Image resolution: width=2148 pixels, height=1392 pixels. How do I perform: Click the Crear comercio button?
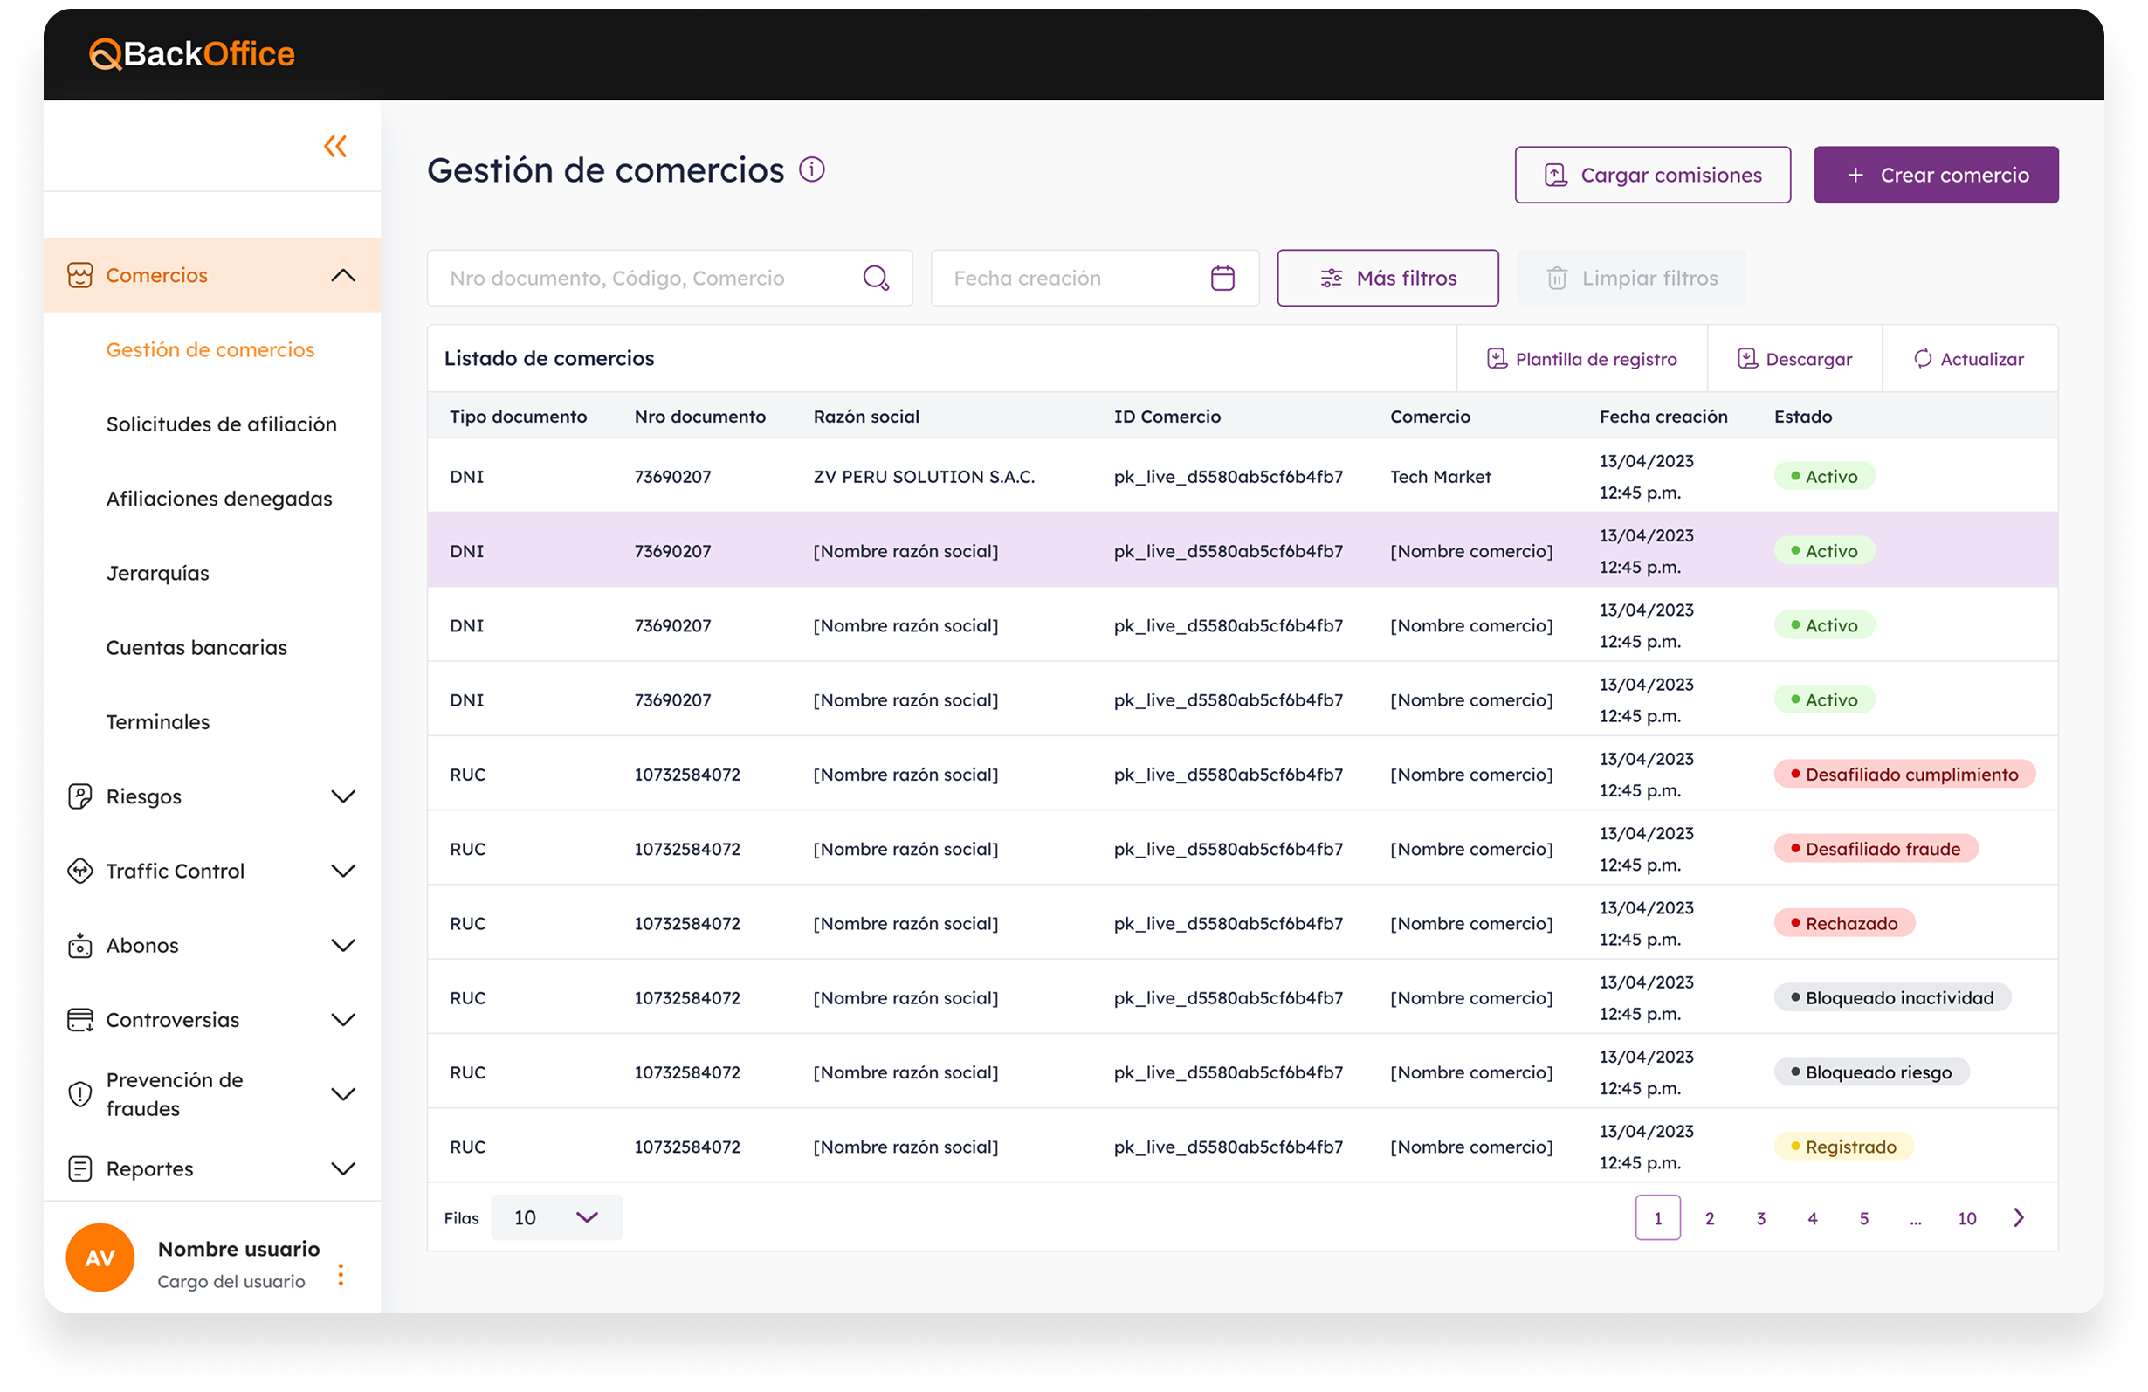[1936, 176]
